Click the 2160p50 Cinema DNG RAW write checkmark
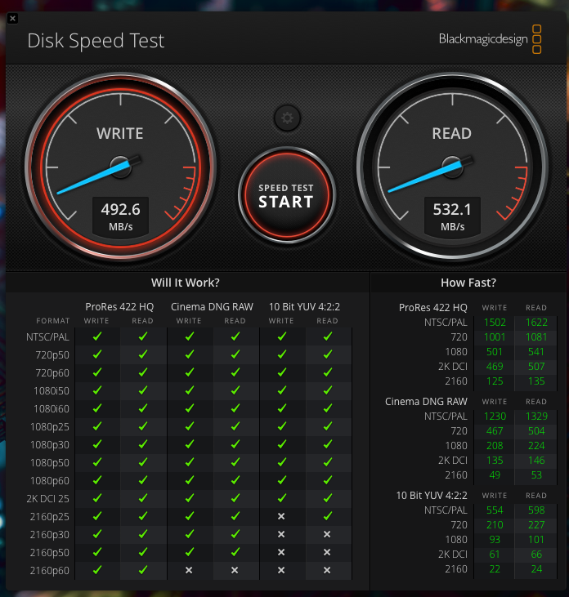 [190, 552]
